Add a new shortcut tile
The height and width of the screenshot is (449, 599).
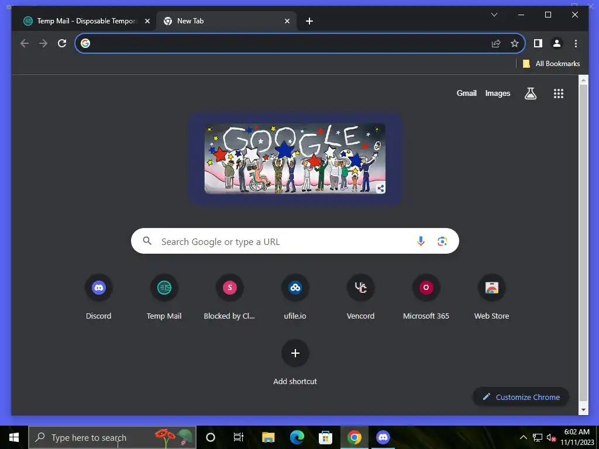pyautogui.click(x=295, y=362)
